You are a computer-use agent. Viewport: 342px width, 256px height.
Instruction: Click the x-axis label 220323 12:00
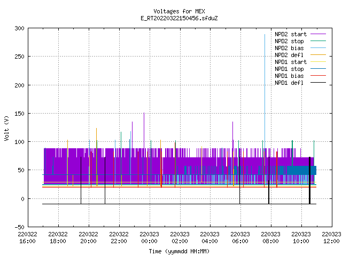tap(331, 238)
